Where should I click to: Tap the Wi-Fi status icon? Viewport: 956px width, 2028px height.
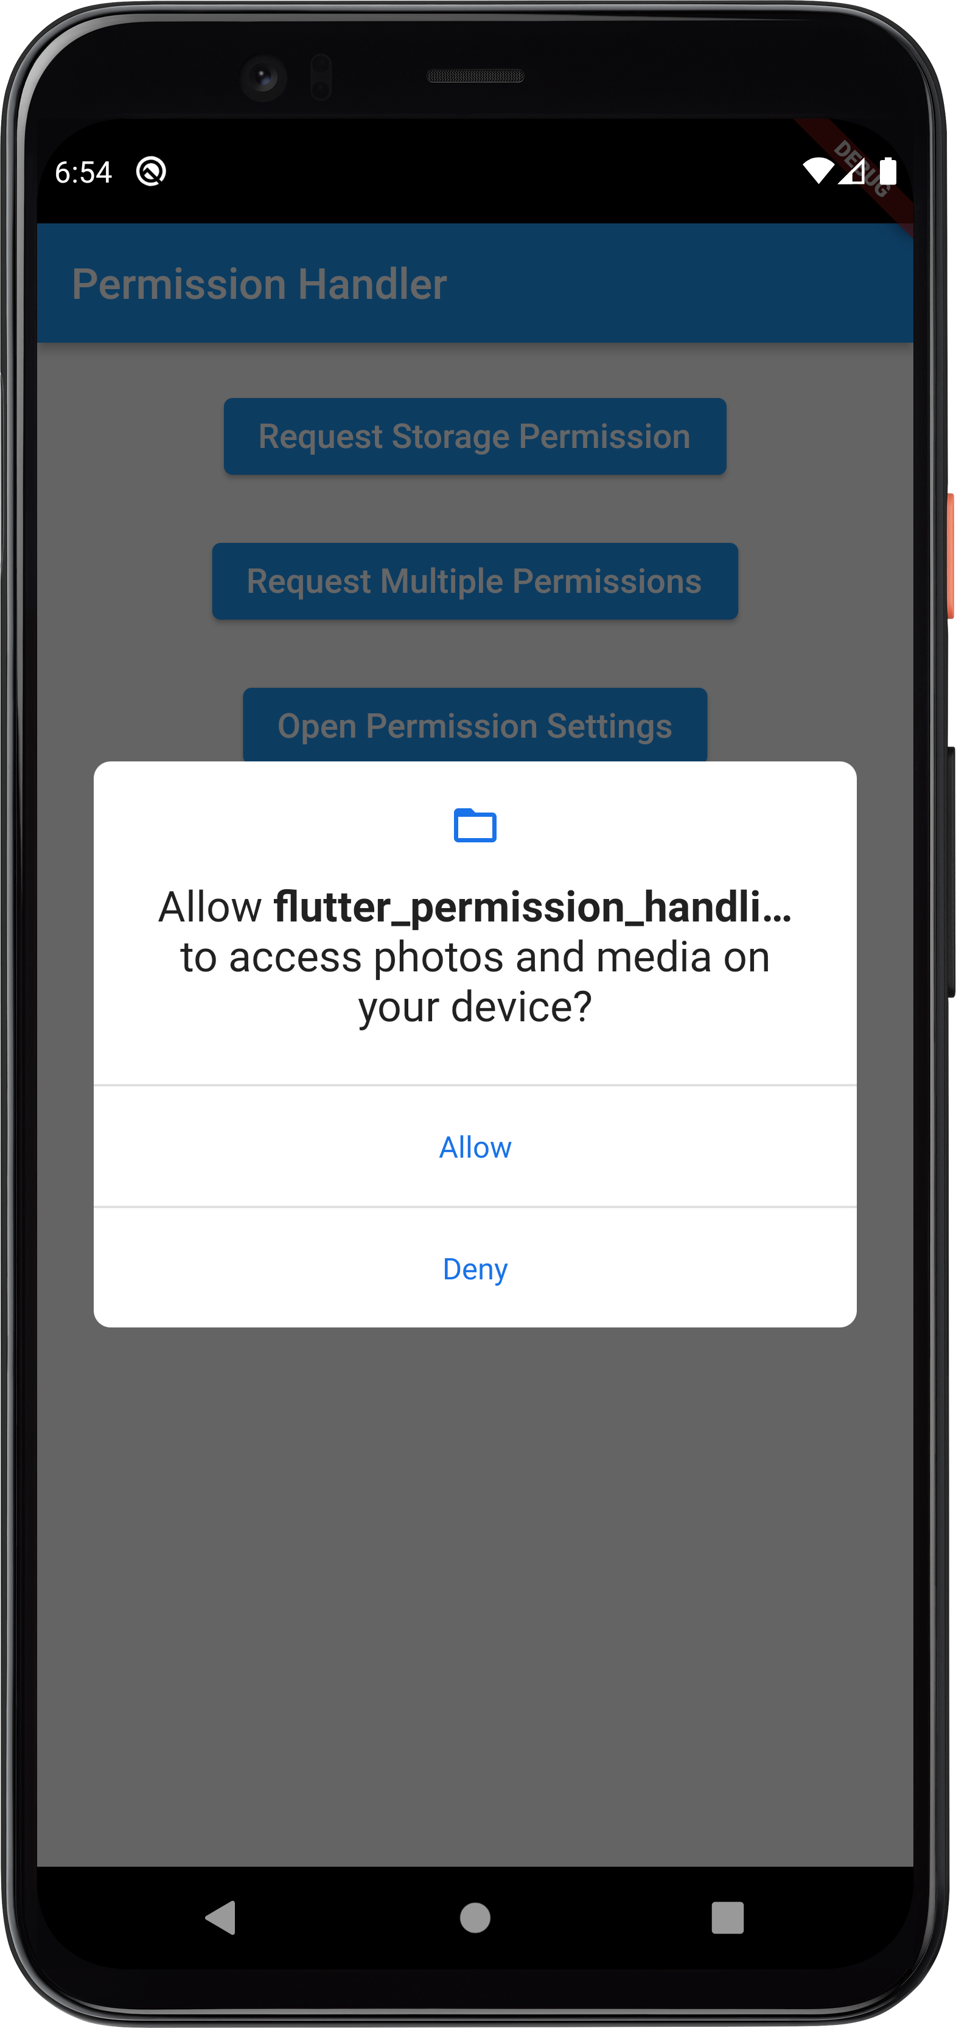[817, 170]
